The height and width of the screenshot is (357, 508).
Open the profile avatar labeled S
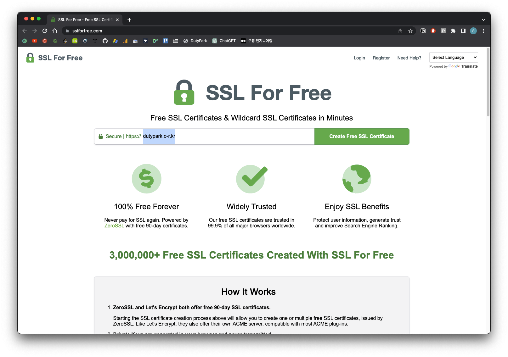tap(473, 31)
